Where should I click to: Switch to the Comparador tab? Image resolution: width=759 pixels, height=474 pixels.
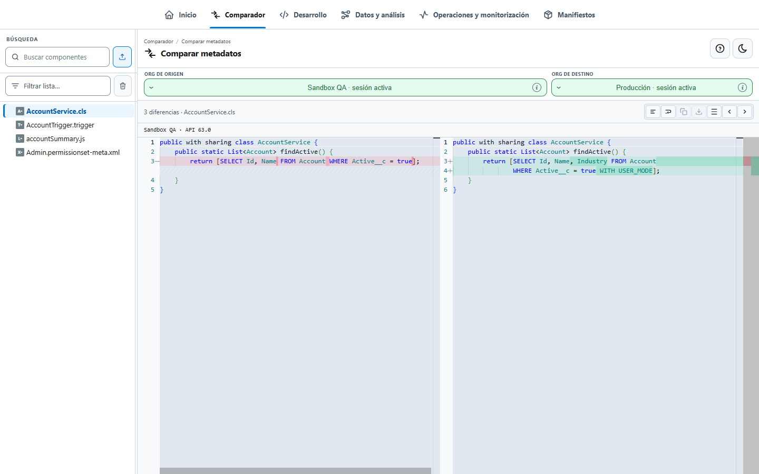tap(238, 15)
